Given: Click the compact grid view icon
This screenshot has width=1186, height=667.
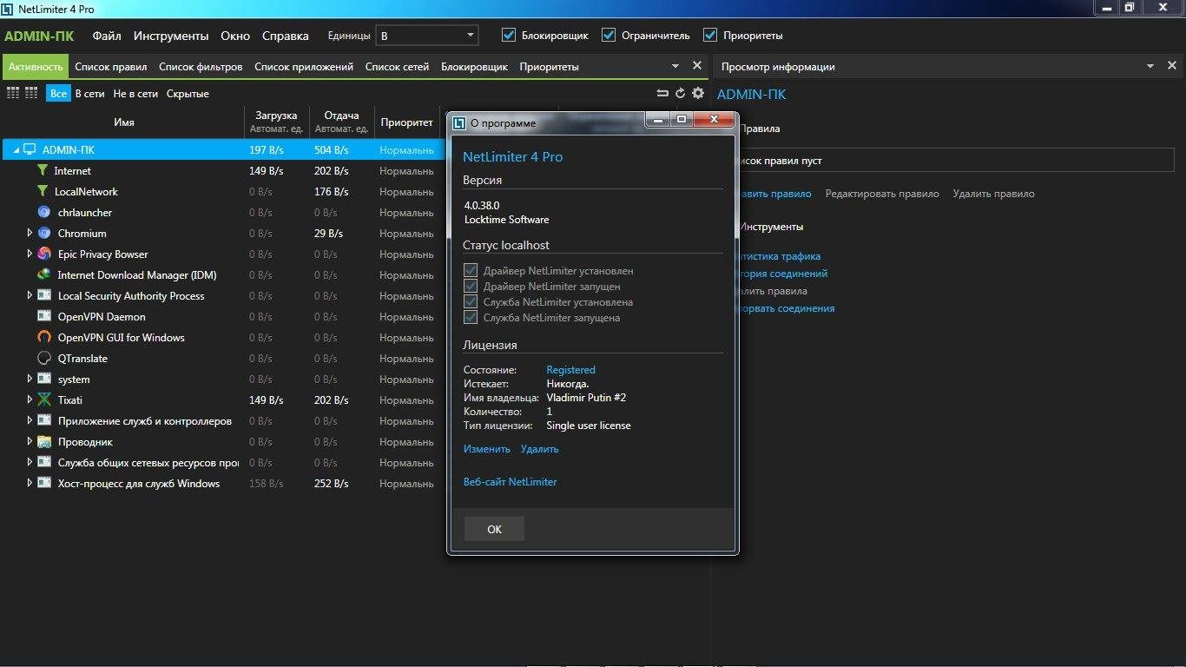Looking at the screenshot, I should (13, 93).
